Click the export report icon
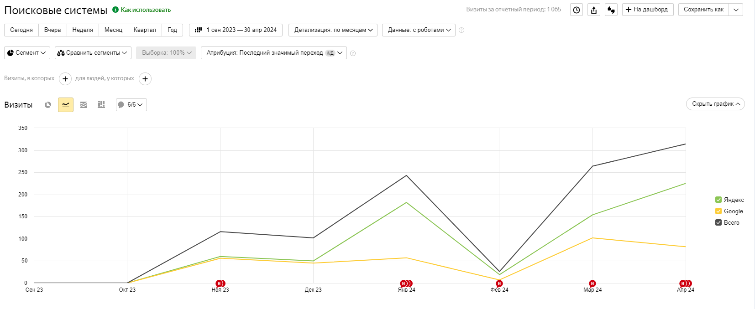 (x=594, y=10)
